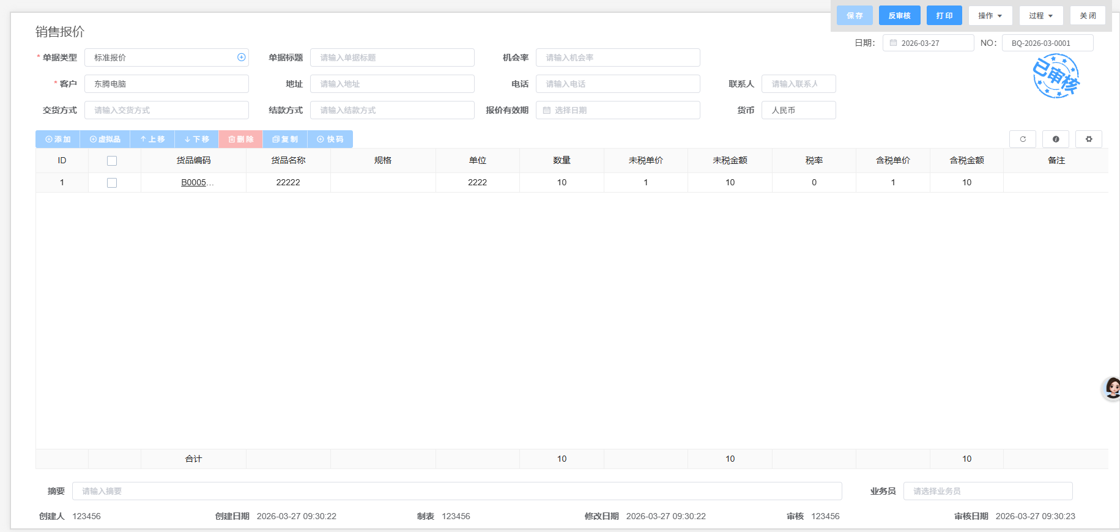This screenshot has height=532, width=1120.
Task: Open the B0005 product code link
Action: pos(194,183)
